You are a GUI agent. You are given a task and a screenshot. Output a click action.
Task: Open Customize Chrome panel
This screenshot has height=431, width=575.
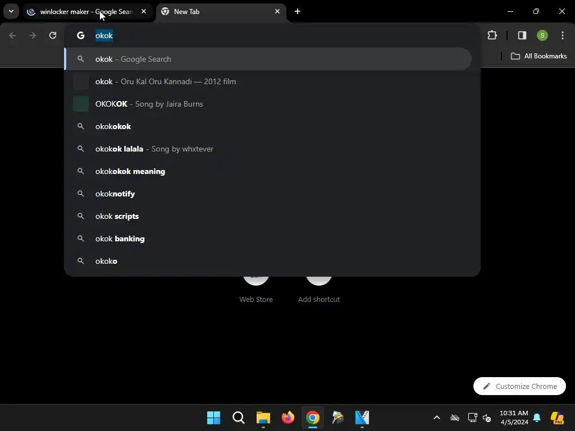click(519, 386)
